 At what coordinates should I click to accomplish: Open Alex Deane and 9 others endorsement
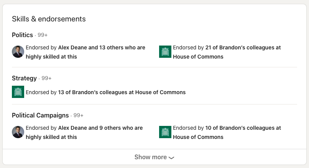tap(84, 132)
